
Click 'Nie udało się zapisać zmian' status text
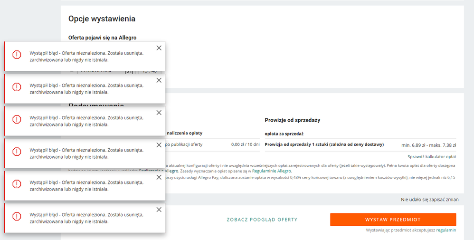point(429,200)
